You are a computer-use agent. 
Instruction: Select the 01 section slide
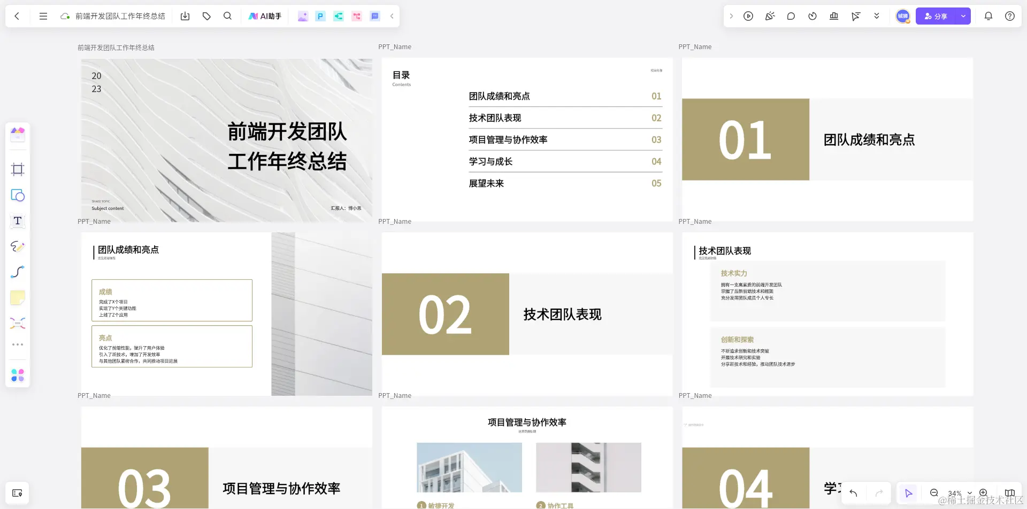coord(827,139)
